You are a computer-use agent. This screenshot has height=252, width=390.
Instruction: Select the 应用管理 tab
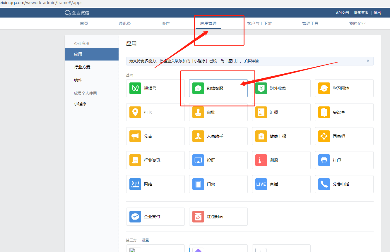coord(208,23)
